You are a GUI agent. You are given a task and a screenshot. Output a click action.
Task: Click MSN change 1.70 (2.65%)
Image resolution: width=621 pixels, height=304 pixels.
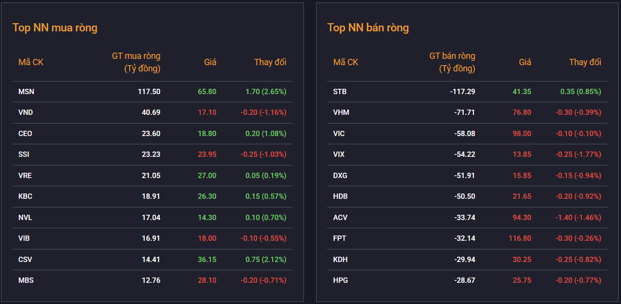(266, 92)
